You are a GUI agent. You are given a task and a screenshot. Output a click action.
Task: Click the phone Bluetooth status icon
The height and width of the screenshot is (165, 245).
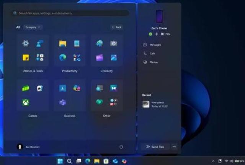click(x=157, y=34)
